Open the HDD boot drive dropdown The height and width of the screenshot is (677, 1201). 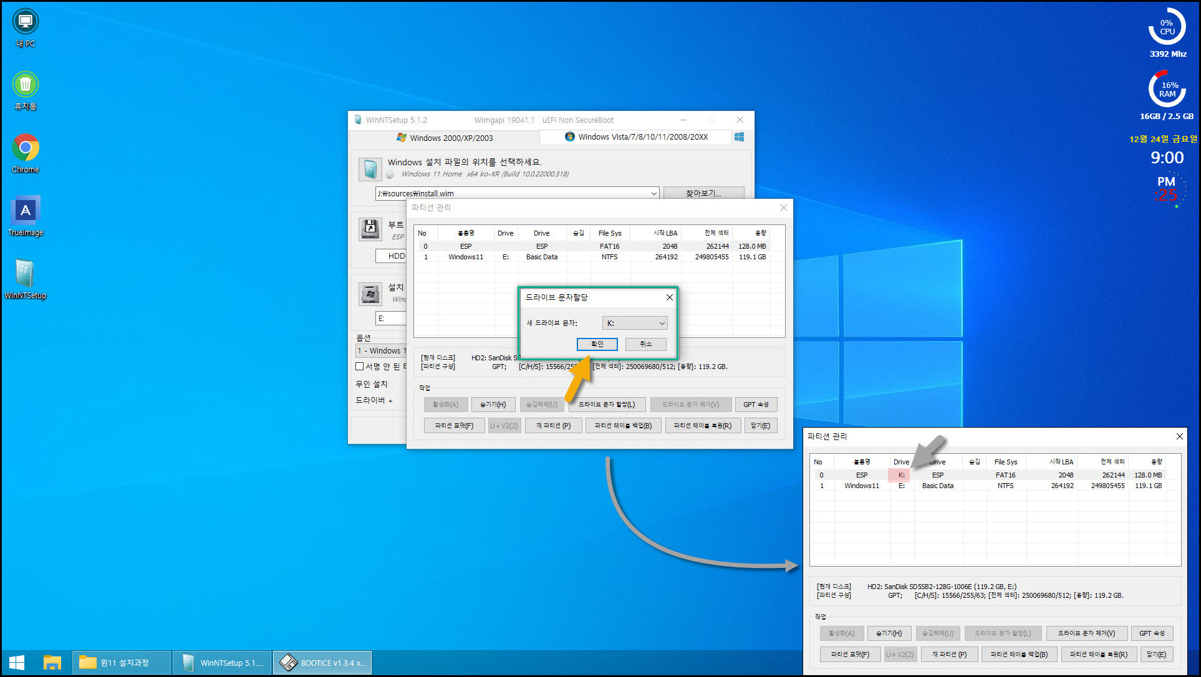(391, 256)
